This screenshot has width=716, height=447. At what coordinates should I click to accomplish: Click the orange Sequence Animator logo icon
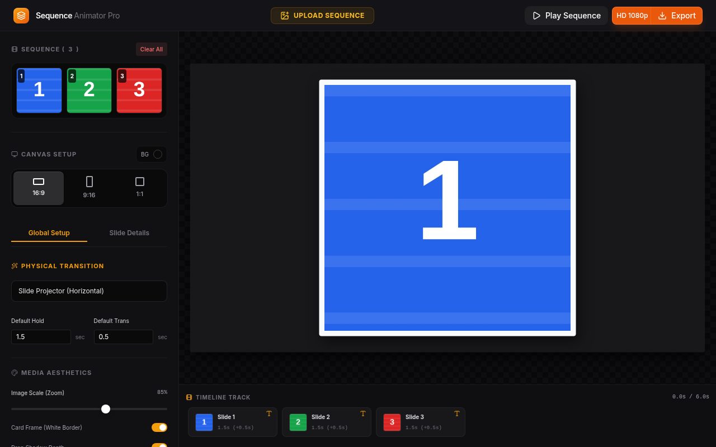click(x=21, y=16)
